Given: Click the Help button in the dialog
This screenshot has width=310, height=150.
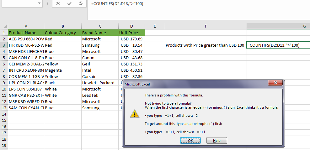Looking at the screenshot, I should click(217, 141).
